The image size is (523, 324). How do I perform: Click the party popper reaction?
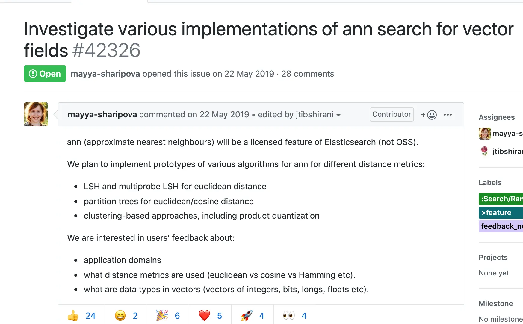[168, 315]
